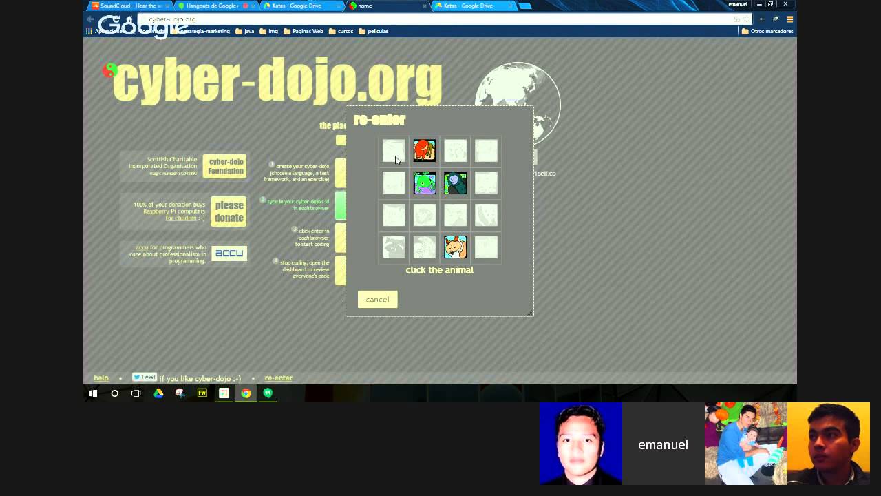881x496 pixels.
Task: Open the cyber-dojo Foundation button
Action: [225, 167]
